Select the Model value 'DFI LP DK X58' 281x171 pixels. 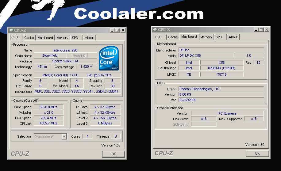pyautogui.click(x=206, y=55)
